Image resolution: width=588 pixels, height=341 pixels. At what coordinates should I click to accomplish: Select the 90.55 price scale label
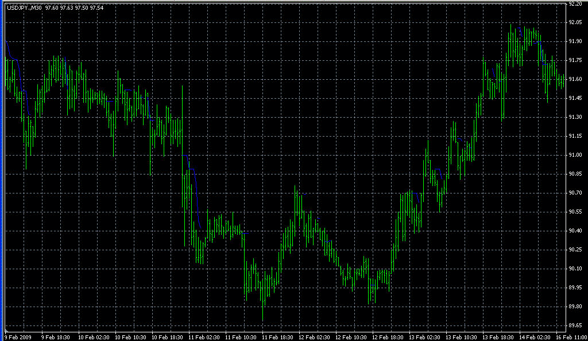(574, 212)
